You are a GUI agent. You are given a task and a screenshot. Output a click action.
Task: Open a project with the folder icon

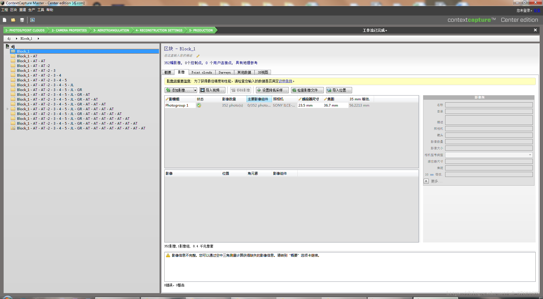tap(13, 20)
